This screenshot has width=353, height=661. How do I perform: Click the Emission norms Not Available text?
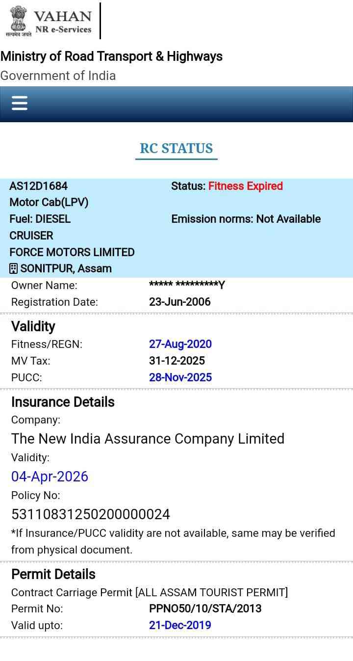[246, 219]
